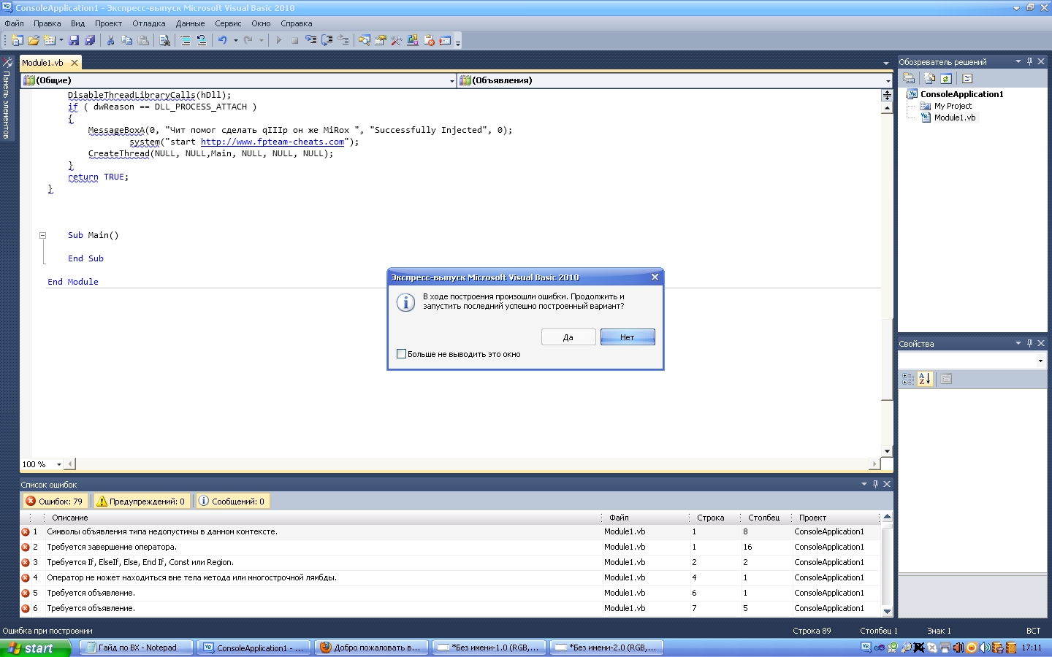Open the '(Общие)' class dropdown
This screenshot has height=657, width=1052.
(452, 81)
